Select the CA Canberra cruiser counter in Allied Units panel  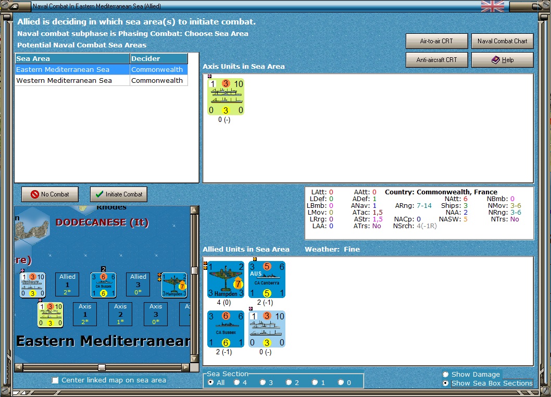[x=267, y=280]
